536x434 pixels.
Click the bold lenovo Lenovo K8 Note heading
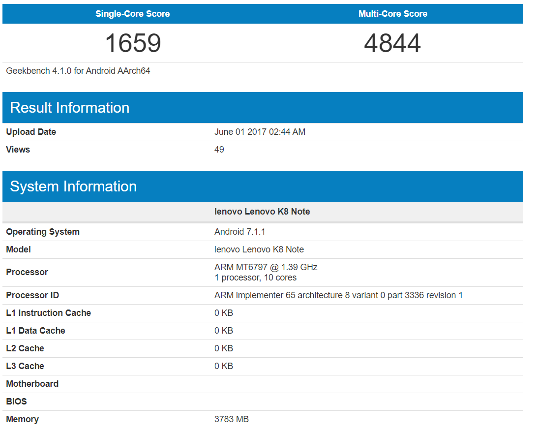coord(262,212)
